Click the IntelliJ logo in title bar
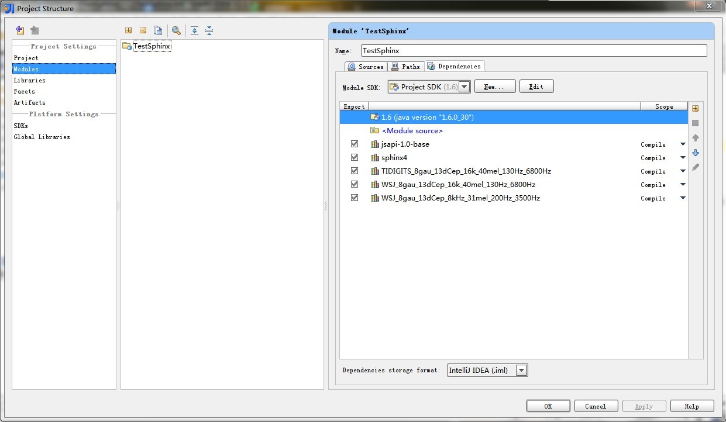The height and width of the screenshot is (422, 726). tap(9, 8)
